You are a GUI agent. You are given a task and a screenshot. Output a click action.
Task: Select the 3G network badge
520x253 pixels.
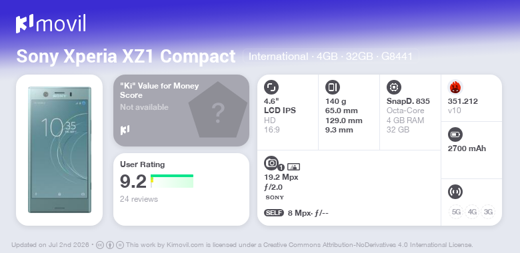click(488, 212)
